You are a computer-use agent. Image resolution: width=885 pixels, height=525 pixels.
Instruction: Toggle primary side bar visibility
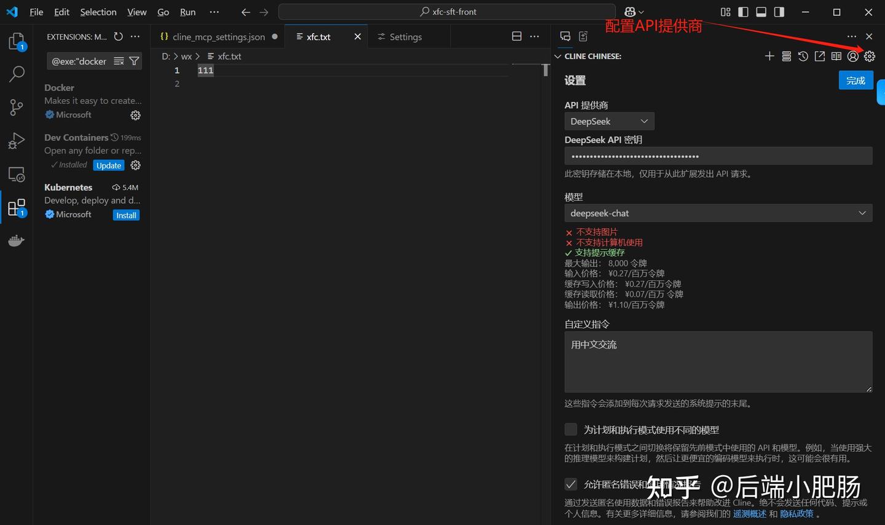click(x=744, y=12)
